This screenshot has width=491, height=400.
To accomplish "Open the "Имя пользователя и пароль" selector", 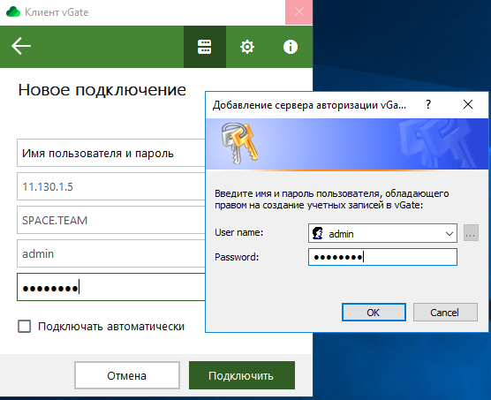I will tap(111, 153).
